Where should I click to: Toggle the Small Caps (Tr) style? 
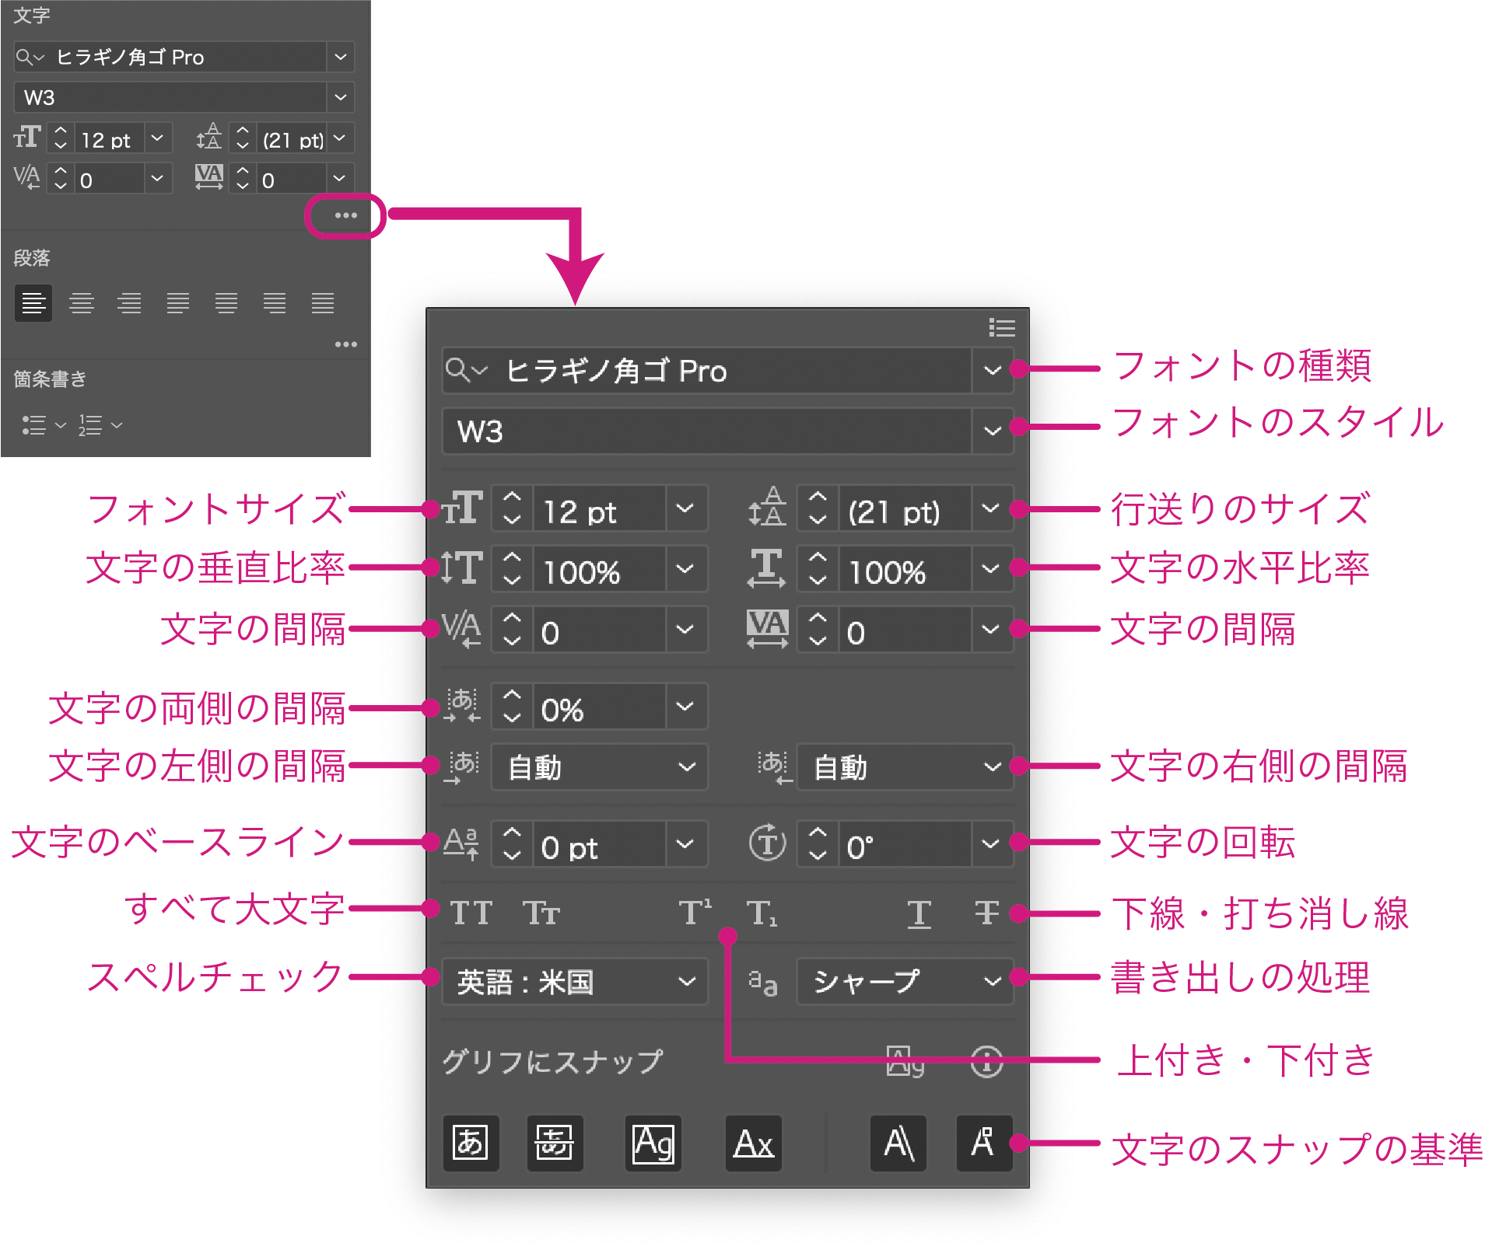point(541,913)
